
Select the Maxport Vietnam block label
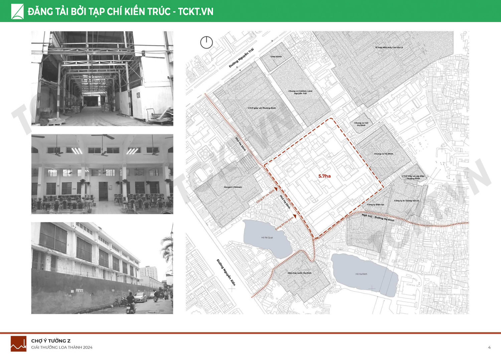pyautogui.click(x=233, y=187)
